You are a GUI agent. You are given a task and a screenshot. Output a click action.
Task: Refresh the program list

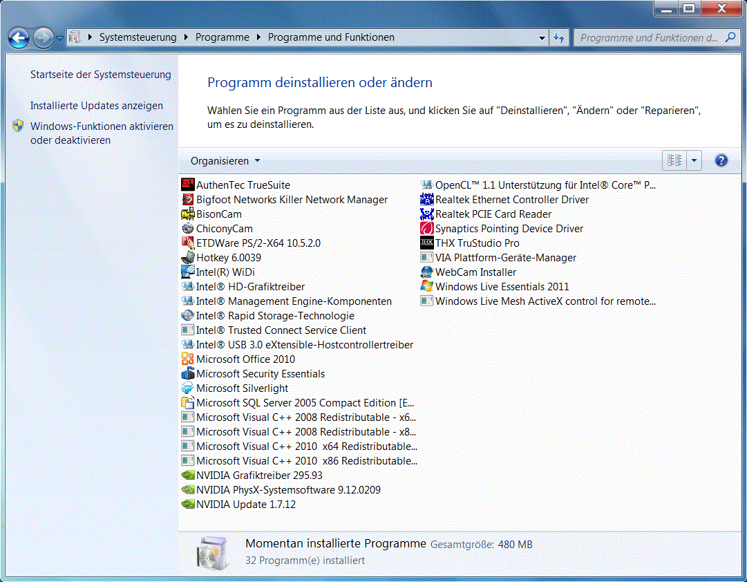[559, 37]
